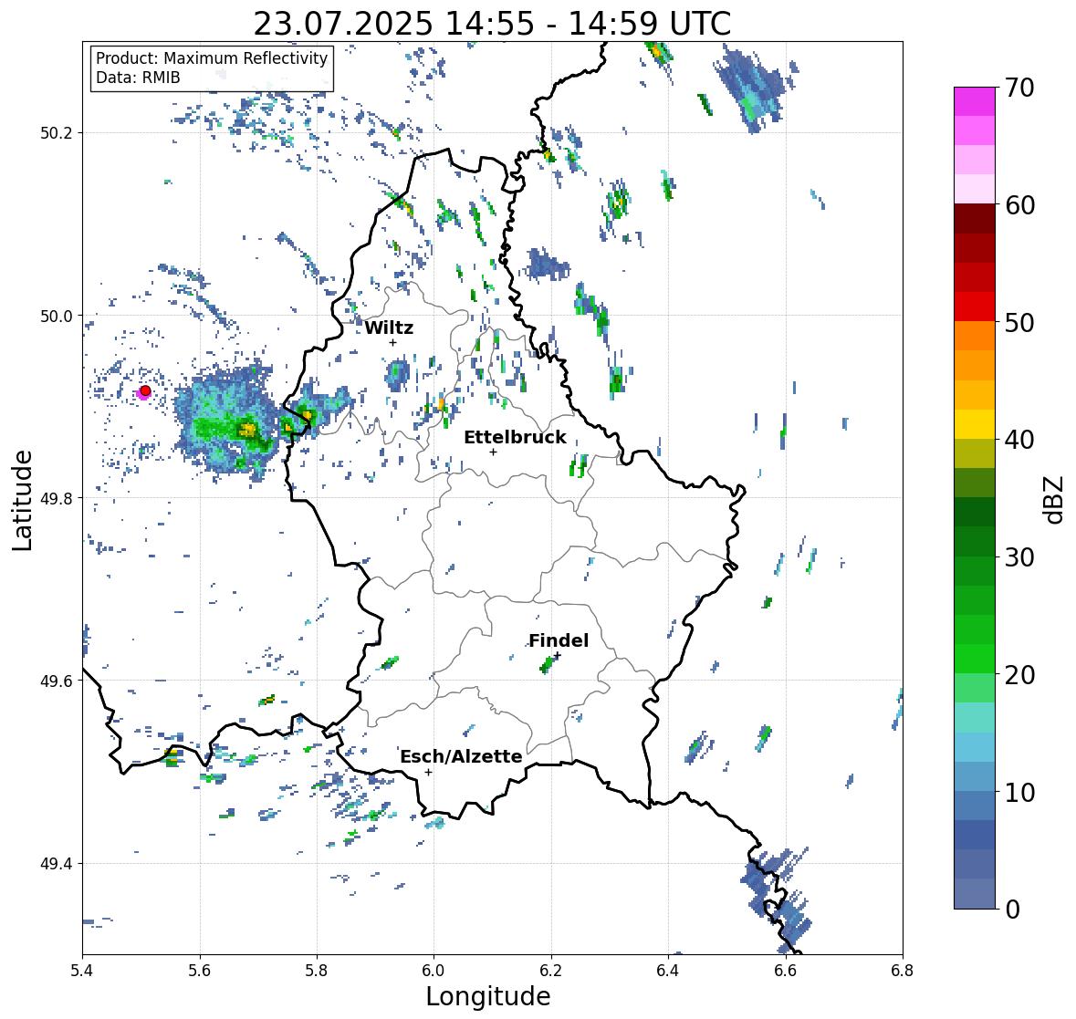Click the latitude tick label 49.4

57,864
